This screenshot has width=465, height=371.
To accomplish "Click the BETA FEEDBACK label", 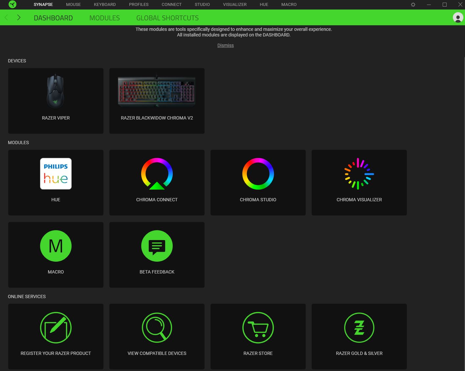I will pos(157,272).
